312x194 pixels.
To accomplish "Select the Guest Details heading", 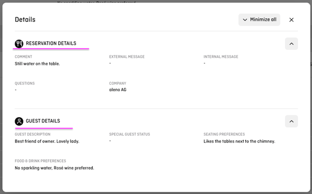I will click(43, 121).
